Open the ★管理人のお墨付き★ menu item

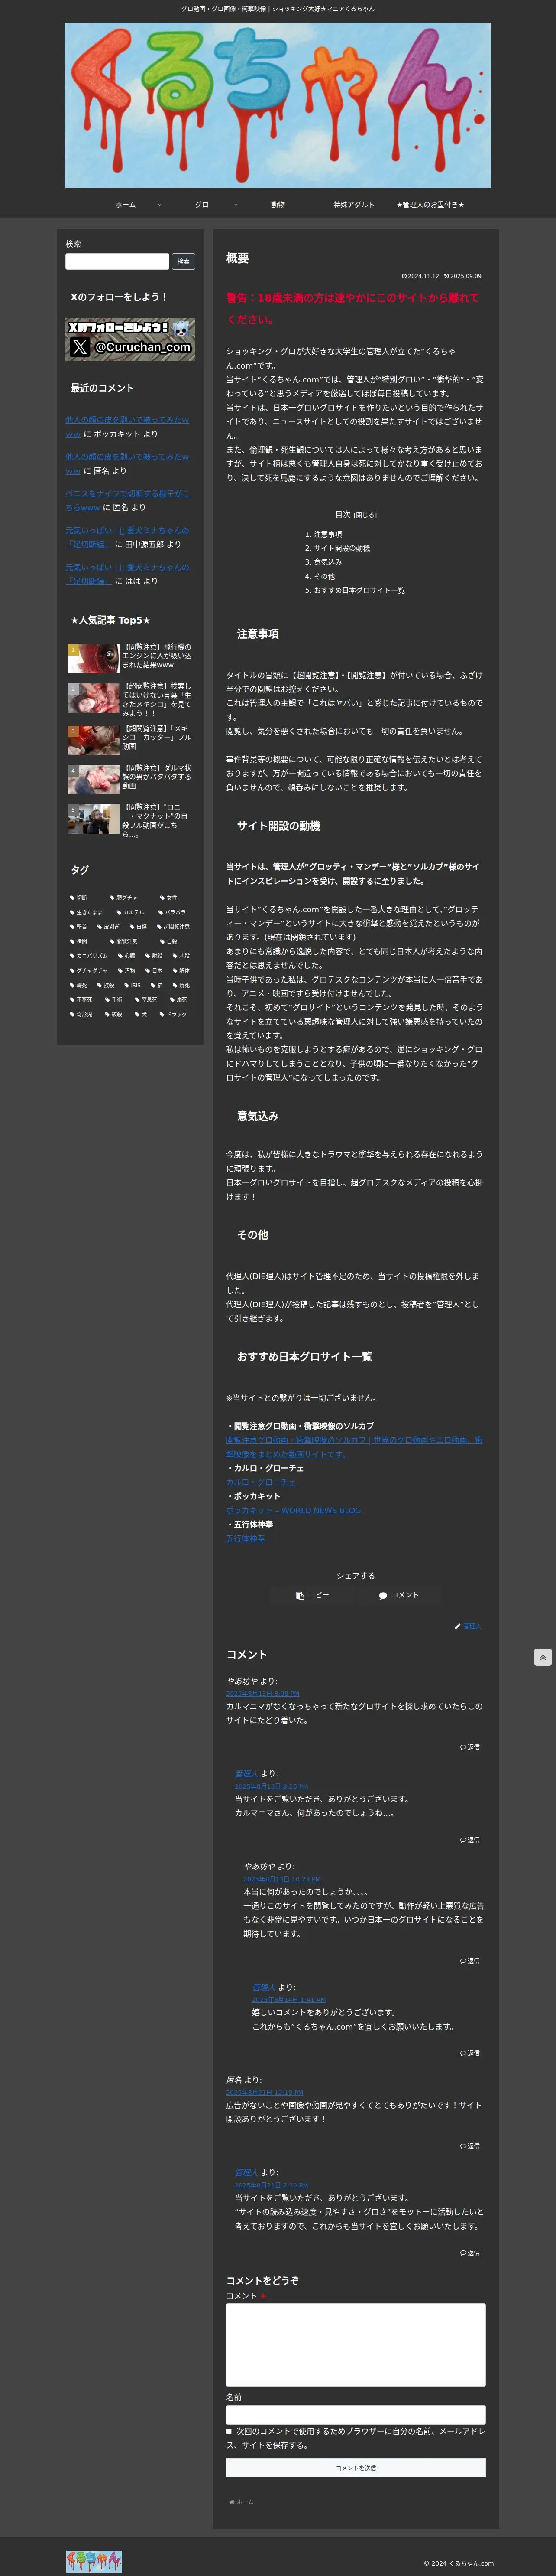point(430,205)
